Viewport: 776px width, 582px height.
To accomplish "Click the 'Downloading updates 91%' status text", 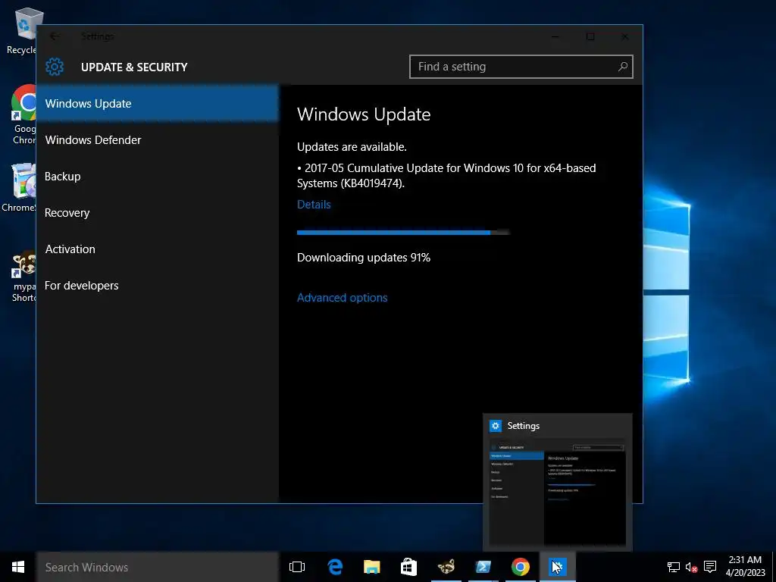I will pos(364,258).
